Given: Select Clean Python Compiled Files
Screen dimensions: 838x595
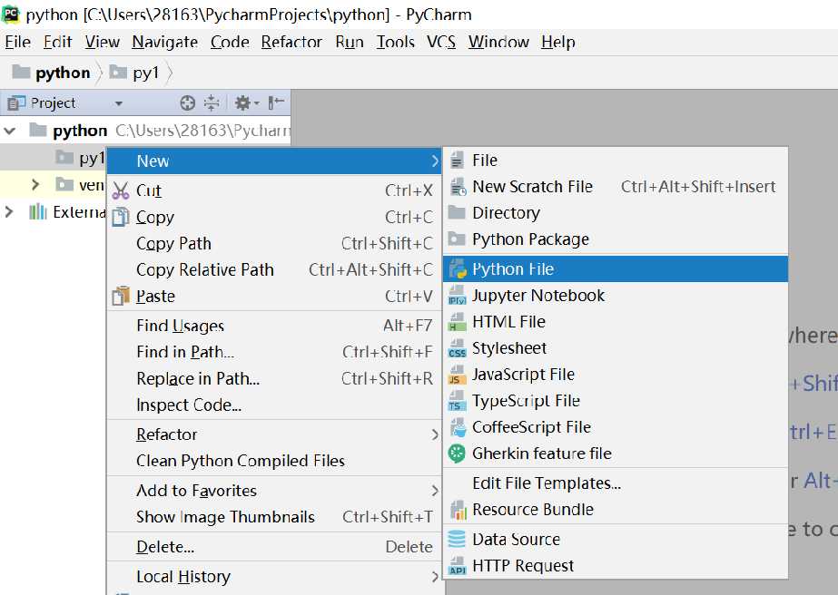Looking at the screenshot, I should pyautogui.click(x=273, y=461).
